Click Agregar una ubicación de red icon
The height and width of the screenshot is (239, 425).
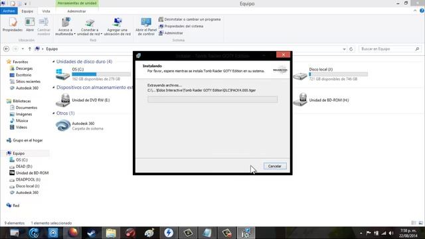[x=117, y=27]
